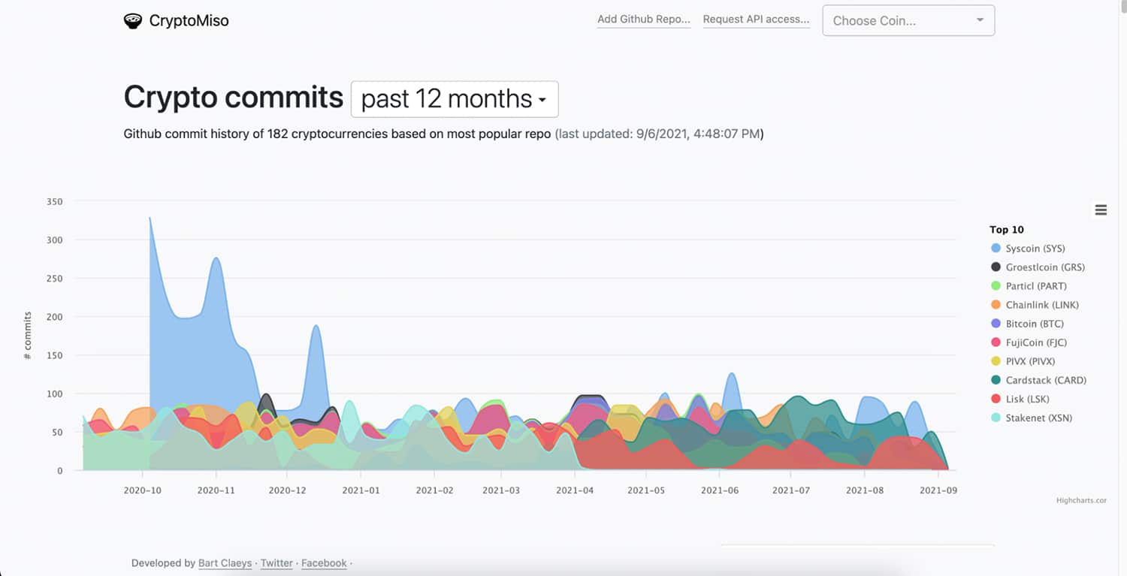
Task: Click the Choose Coin dropdown arrow
Action: coord(980,20)
